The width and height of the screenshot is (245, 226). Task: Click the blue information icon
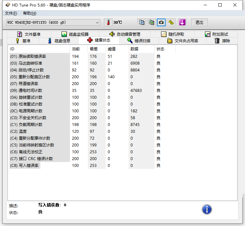click(207, 209)
